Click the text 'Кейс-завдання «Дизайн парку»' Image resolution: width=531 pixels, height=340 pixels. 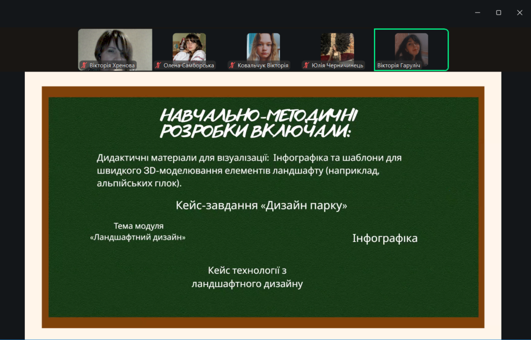(x=261, y=206)
